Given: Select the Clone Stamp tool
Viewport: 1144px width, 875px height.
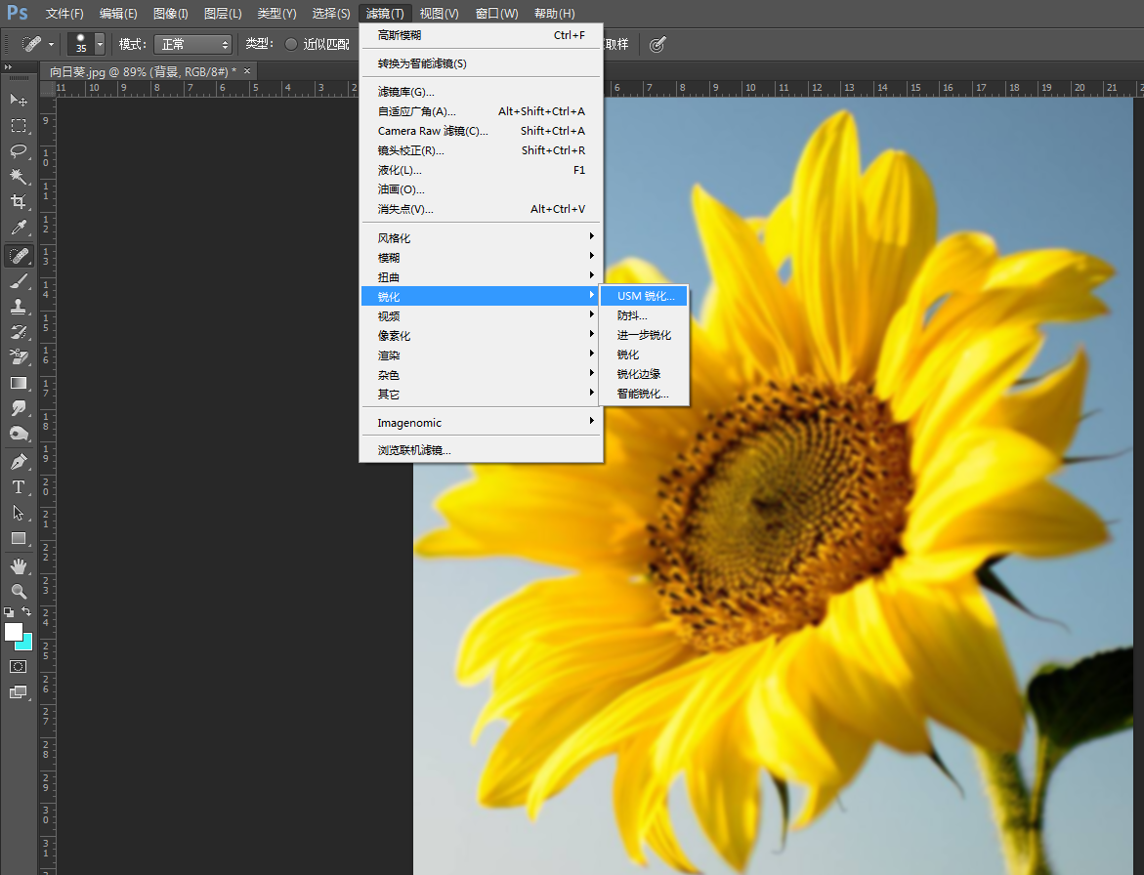Looking at the screenshot, I should pos(19,307).
